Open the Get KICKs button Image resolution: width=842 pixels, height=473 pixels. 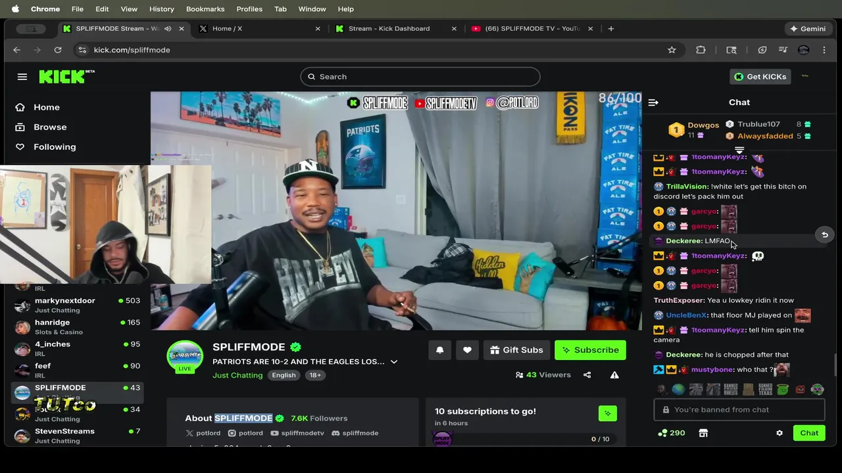point(760,77)
